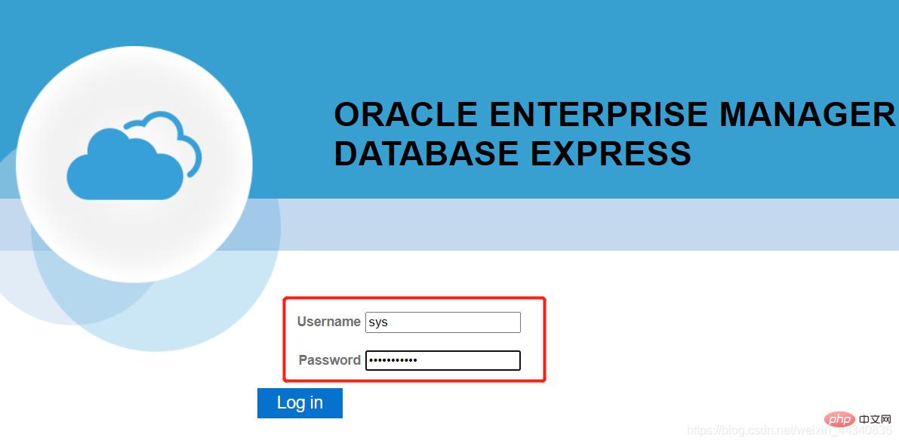Click the masked password dots
Screen dimensions: 899x444
point(393,361)
